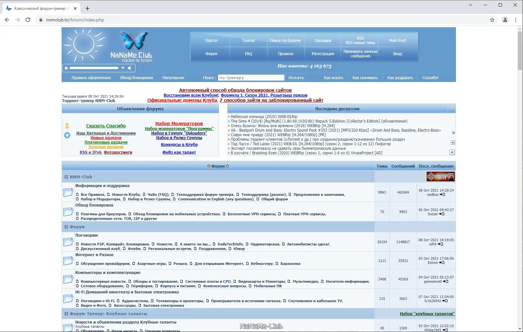Click the folder icon for Поговорим forum
This screenshot has height=332, width=523.
(68, 242)
